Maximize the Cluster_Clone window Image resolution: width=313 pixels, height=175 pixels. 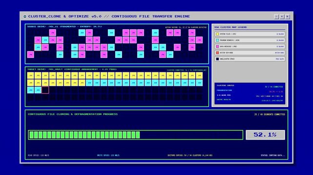click(282, 17)
